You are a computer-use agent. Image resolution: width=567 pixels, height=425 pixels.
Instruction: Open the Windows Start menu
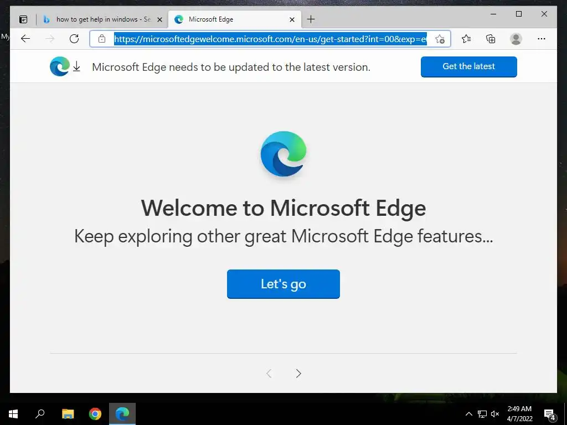click(13, 414)
